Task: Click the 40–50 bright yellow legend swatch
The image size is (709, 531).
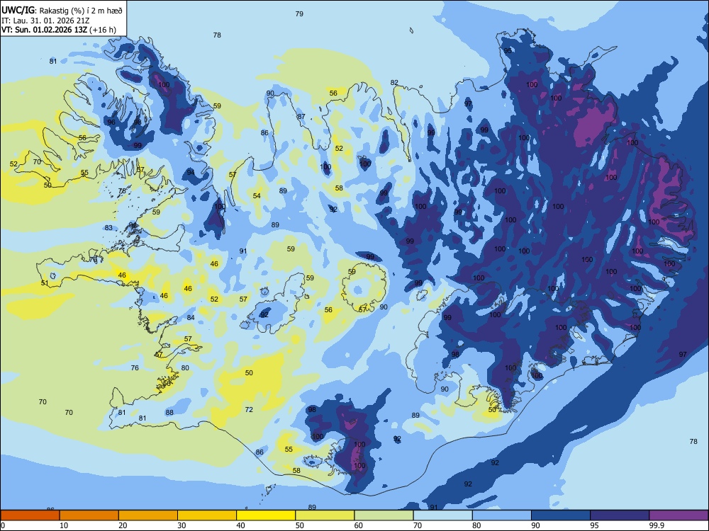Action: pos(266,515)
